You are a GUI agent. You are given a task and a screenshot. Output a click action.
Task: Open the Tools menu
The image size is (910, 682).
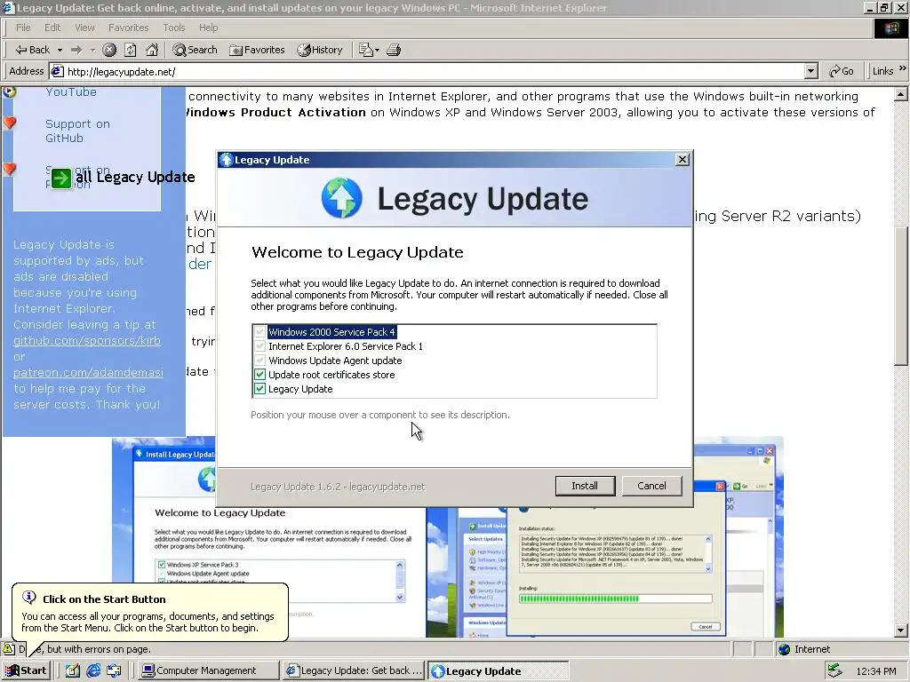173,28
